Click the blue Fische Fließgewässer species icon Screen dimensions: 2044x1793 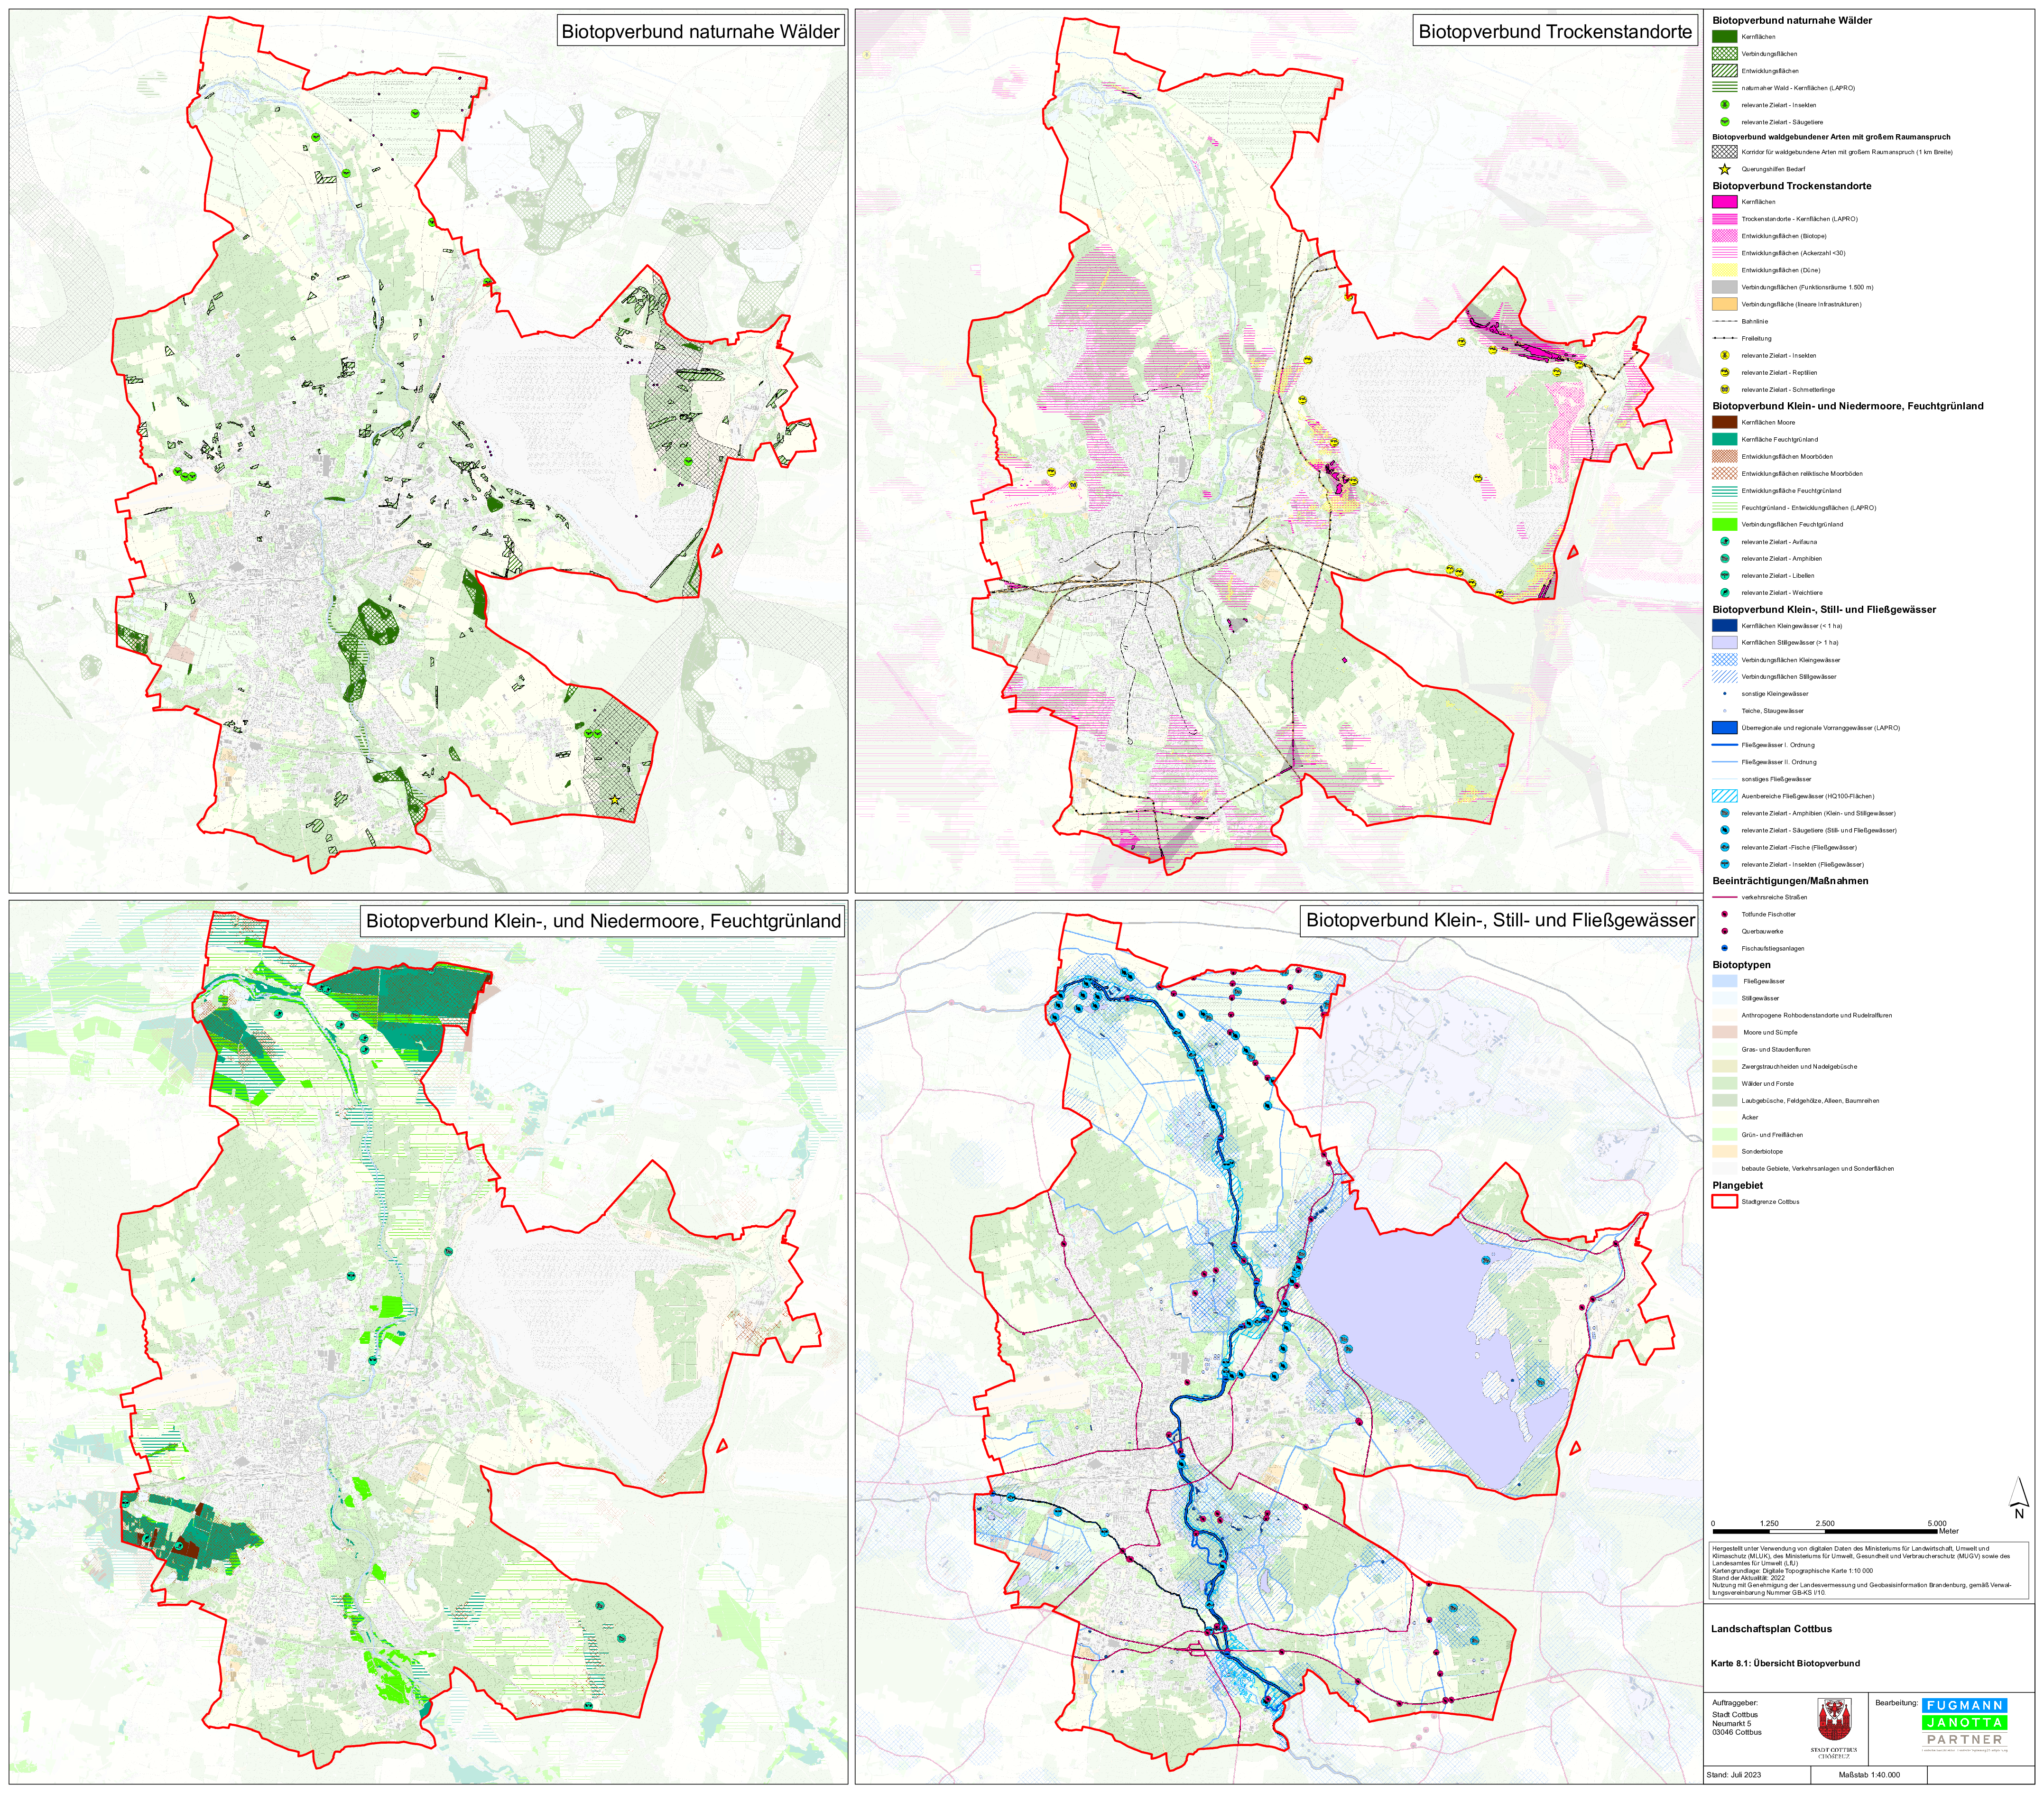click(x=1725, y=847)
